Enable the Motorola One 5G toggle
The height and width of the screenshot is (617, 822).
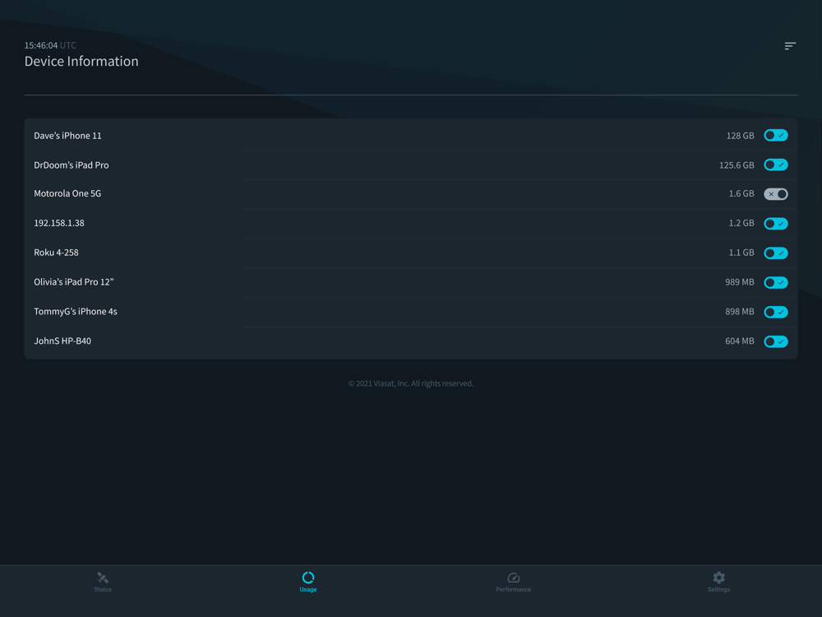coord(775,194)
